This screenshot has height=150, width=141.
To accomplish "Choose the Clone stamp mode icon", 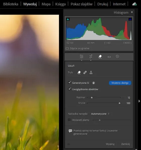I will (91, 72).
